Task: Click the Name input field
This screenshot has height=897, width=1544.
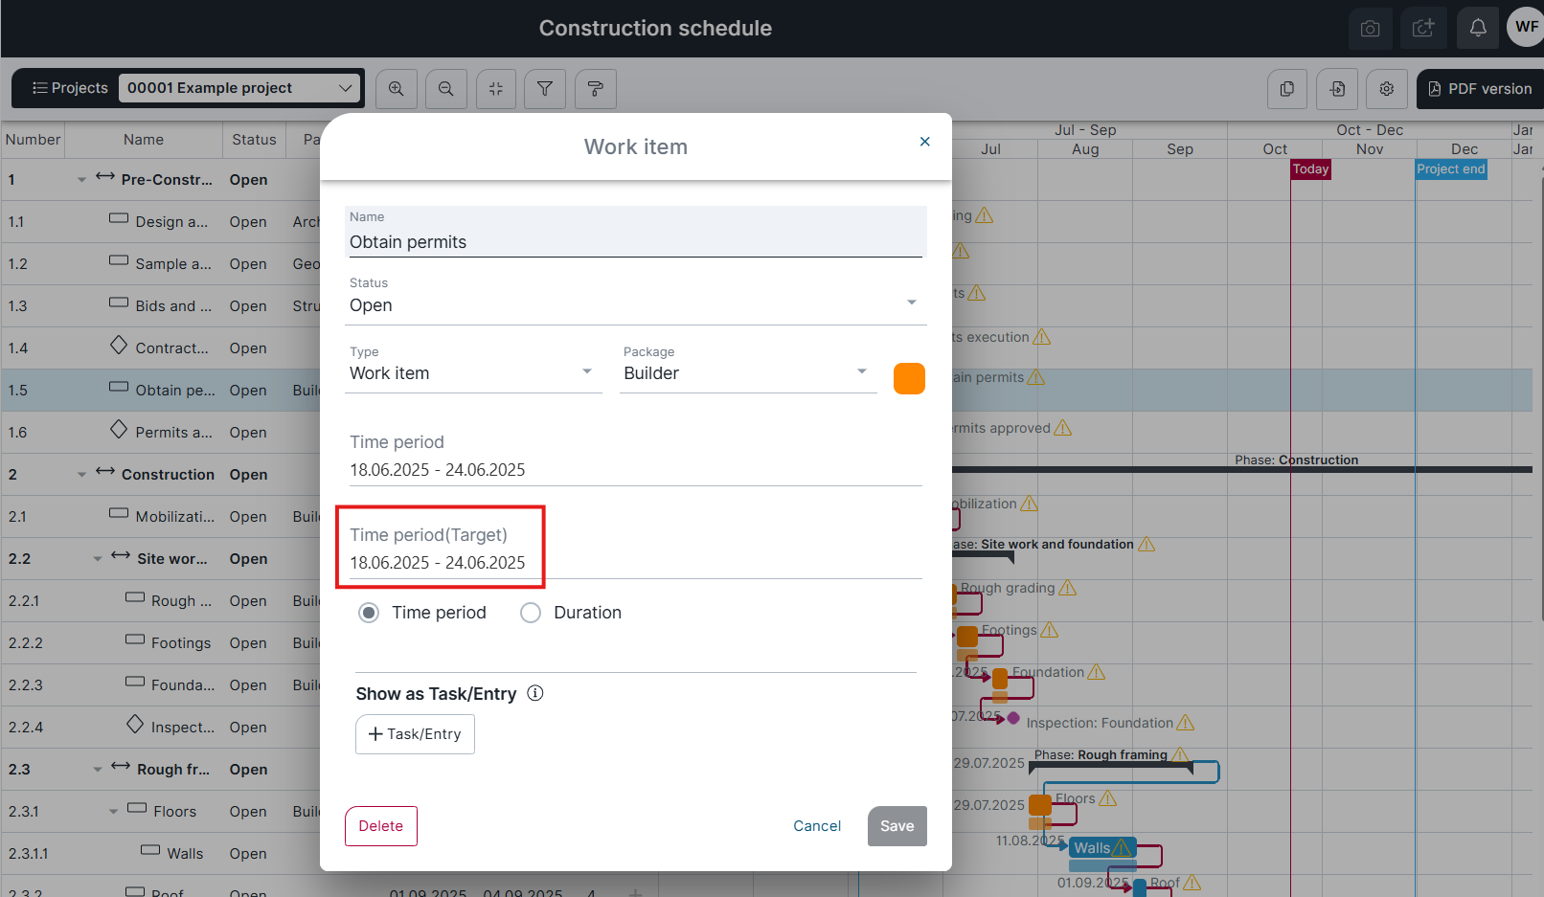Action: [x=634, y=242]
